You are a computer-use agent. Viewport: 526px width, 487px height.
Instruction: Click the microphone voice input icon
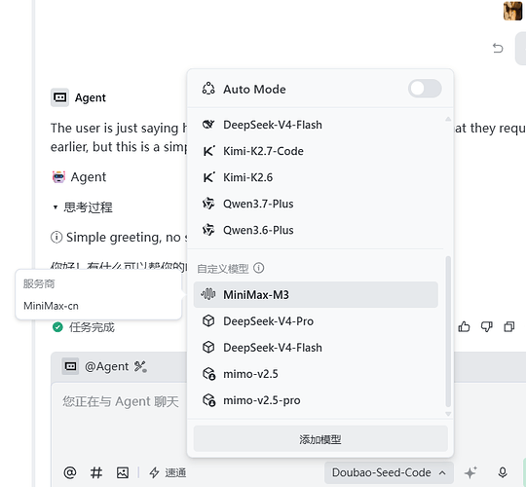tap(503, 472)
